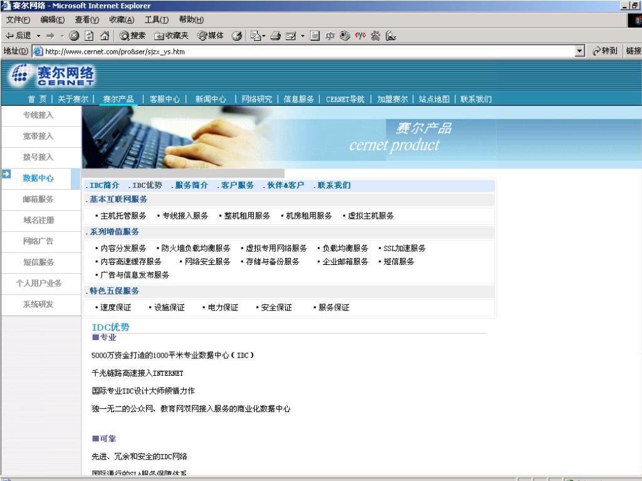Click the Forward arrow button
This screenshot has width=642, height=481.
[50, 36]
